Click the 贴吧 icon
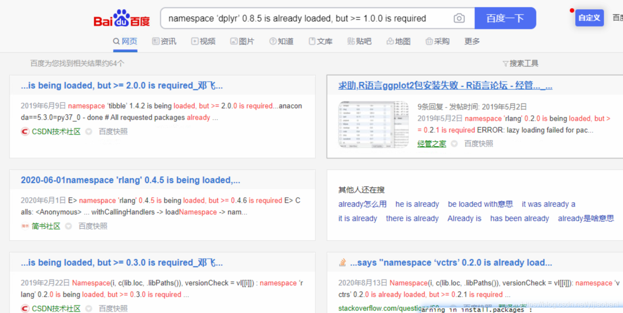The image size is (623, 313). [x=351, y=41]
